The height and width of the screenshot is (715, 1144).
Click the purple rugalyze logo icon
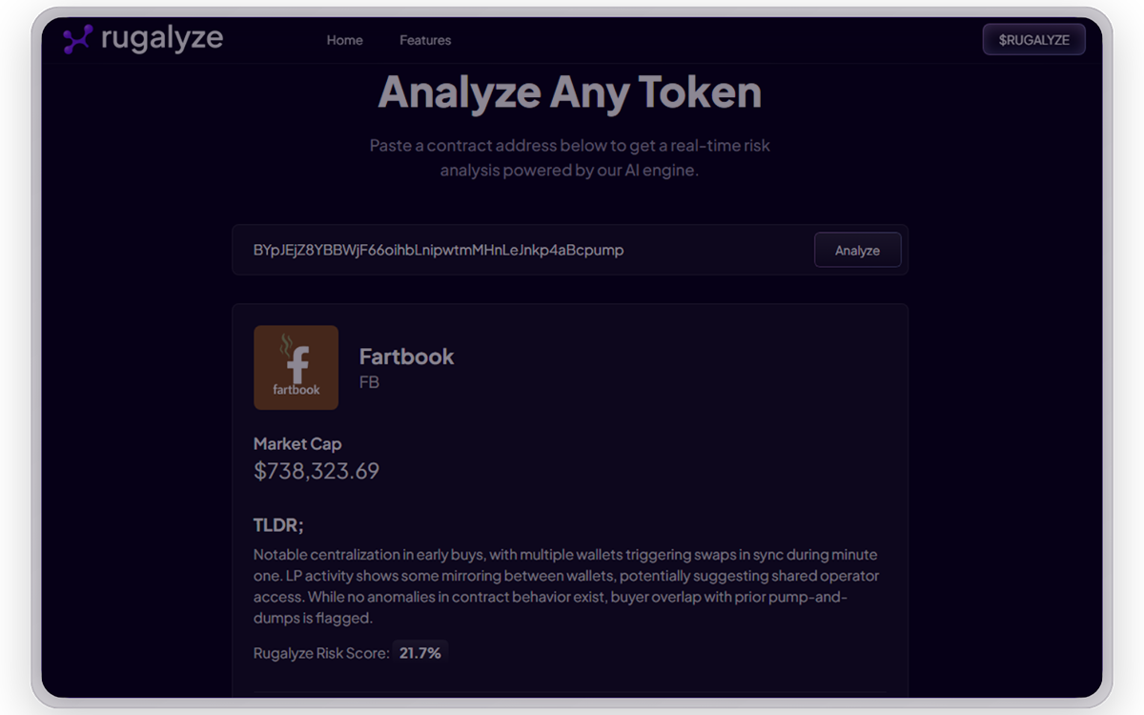78,39
